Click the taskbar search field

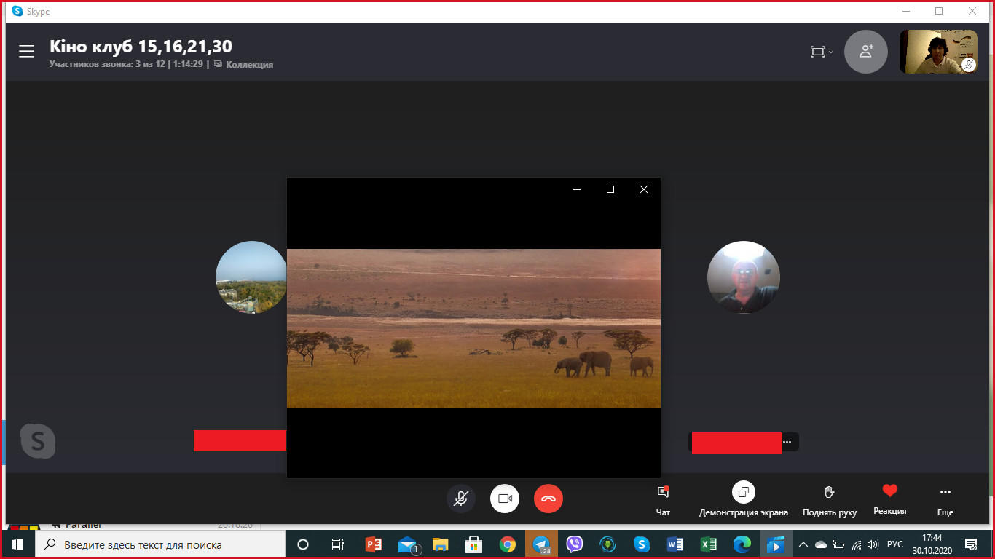pyautogui.click(x=160, y=544)
